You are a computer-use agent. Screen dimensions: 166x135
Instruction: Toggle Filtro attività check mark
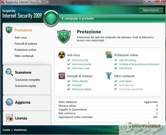pos(69,81)
